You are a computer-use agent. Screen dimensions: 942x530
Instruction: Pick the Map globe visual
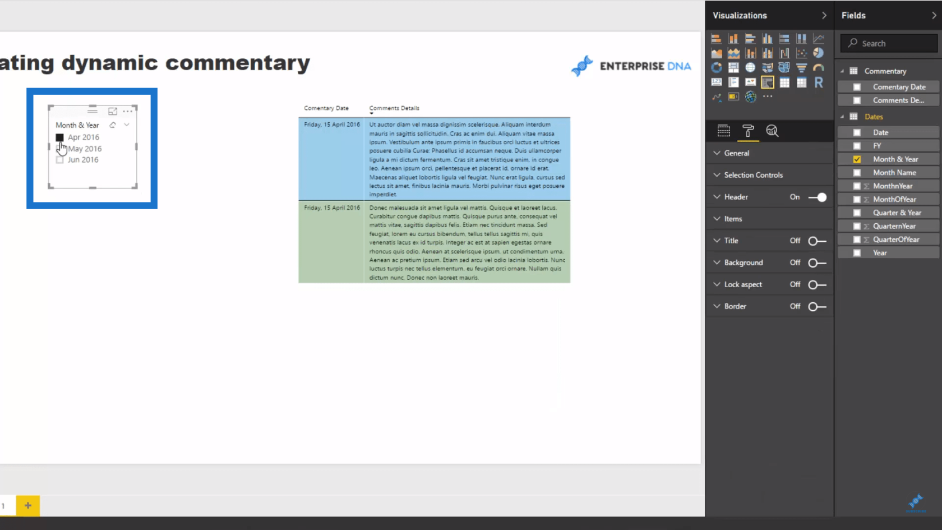750,68
